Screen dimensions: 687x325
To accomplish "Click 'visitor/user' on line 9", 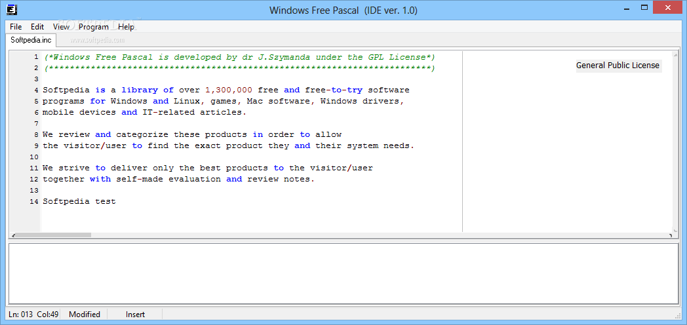I will pos(95,145).
